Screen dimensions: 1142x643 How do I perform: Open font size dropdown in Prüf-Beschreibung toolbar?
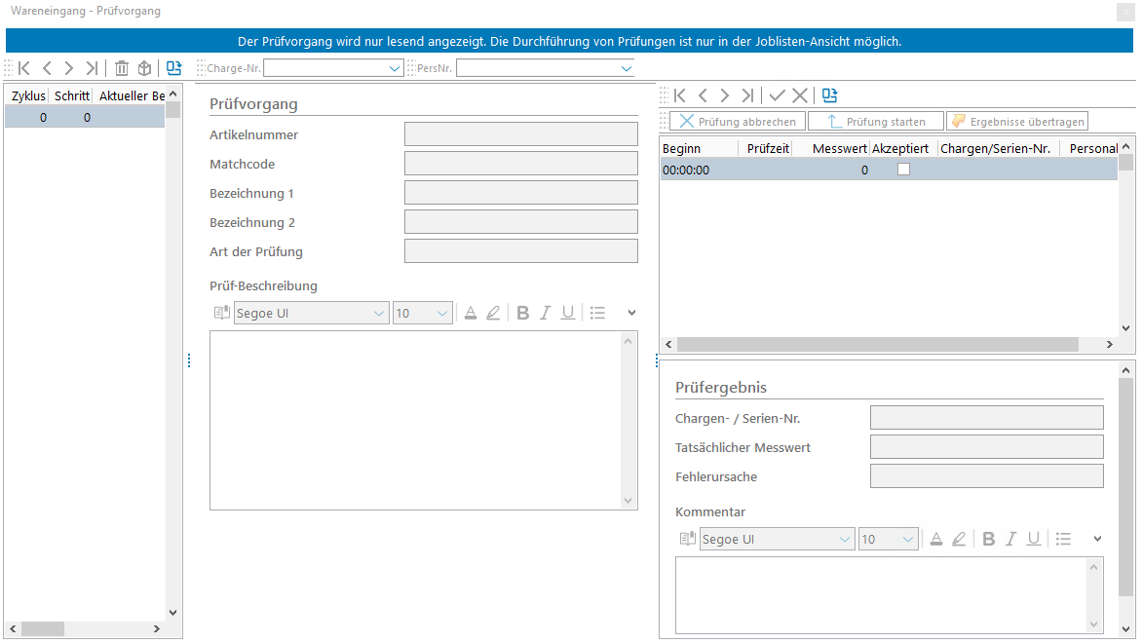click(442, 314)
